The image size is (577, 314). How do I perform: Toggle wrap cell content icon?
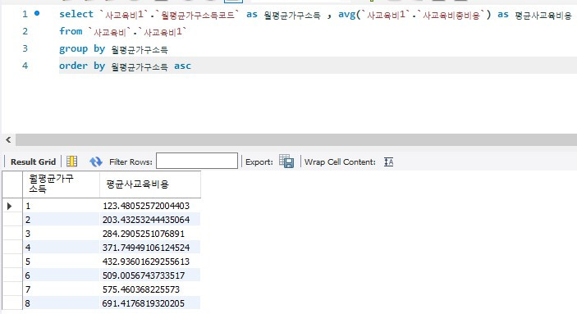(388, 162)
